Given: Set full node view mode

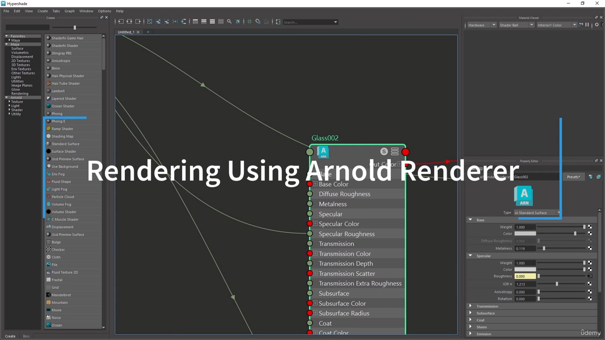Looking at the screenshot, I should 212,22.
